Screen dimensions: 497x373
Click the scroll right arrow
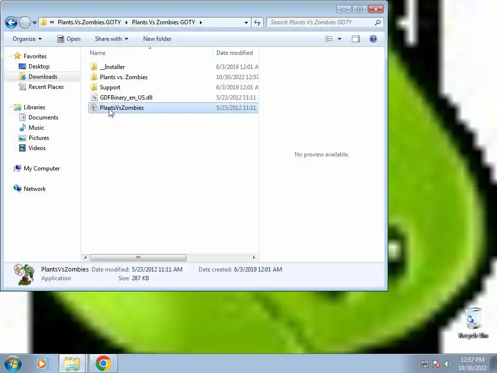coord(254,257)
